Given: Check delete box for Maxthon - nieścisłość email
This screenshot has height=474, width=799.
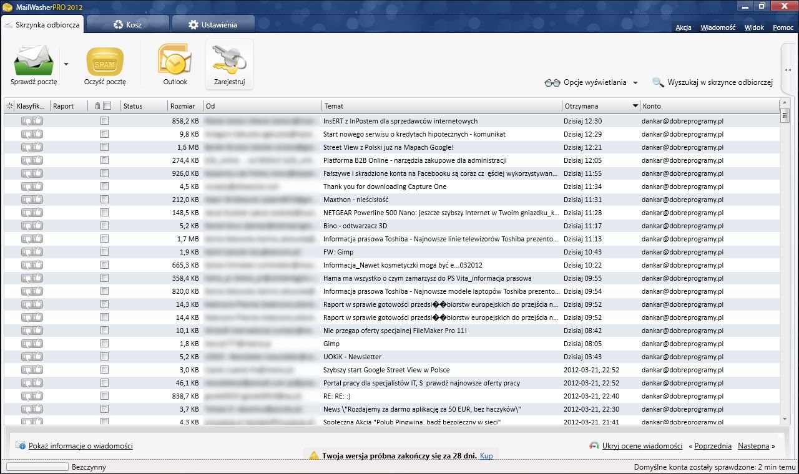Looking at the screenshot, I should pos(104,200).
